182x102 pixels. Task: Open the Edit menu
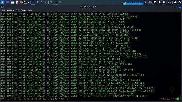tap(18, 10)
